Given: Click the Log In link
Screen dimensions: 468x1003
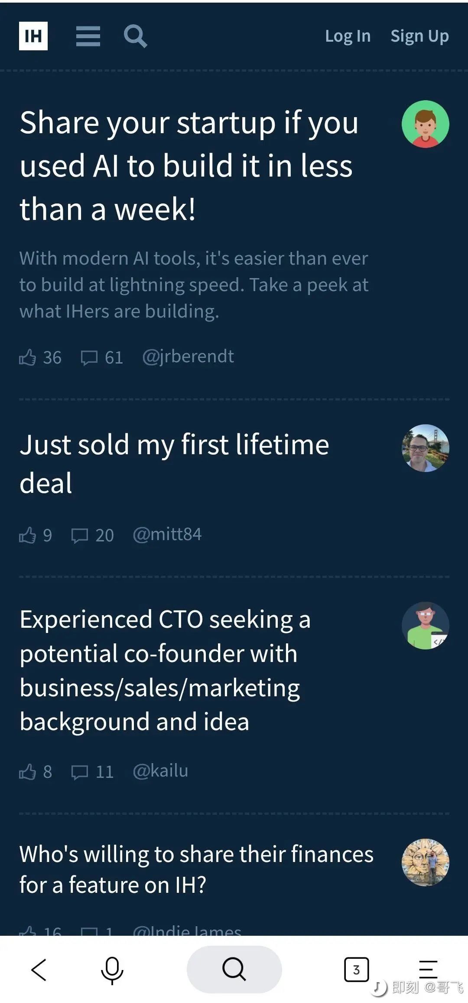Looking at the screenshot, I should tap(348, 36).
